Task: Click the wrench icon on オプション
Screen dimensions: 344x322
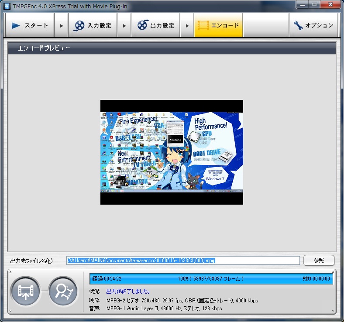Action: point(298,25)
